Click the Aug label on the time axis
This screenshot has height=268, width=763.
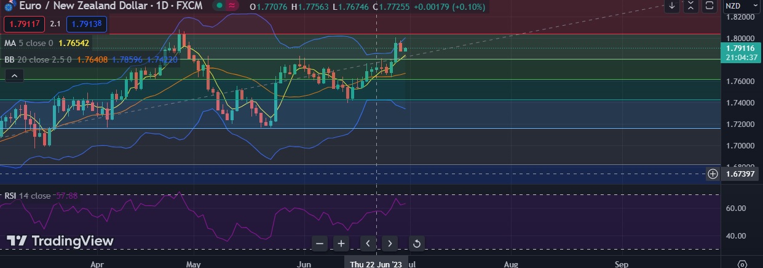tap(510, 264)
